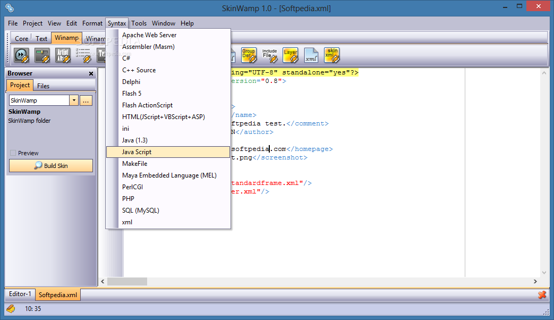The image size is (554, 320).
Task: Switch to the Text toolbar tab
Action: pyautogui.click(x=41, y=39)
